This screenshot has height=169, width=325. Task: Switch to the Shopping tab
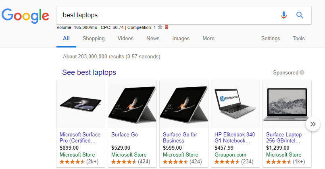pyautogui.click(x=94, y=39)
